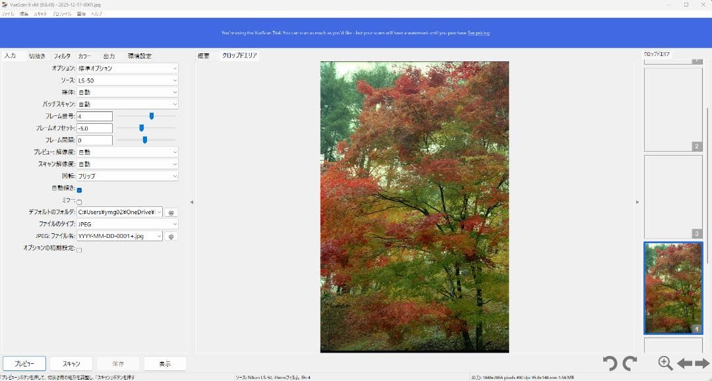This screenshot has height=381, width=712.
Task: Enable the ミラー checkbox
Action: (x=80, y=202)
